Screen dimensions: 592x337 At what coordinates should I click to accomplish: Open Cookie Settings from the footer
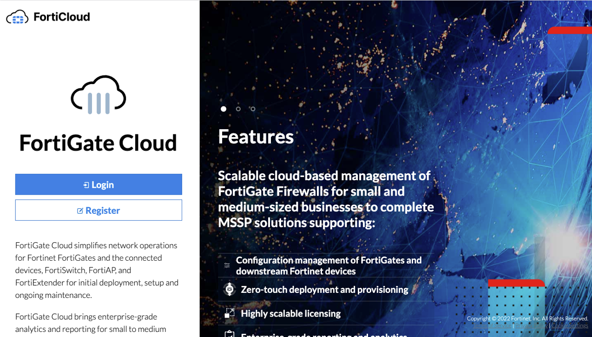click(570, 325)
